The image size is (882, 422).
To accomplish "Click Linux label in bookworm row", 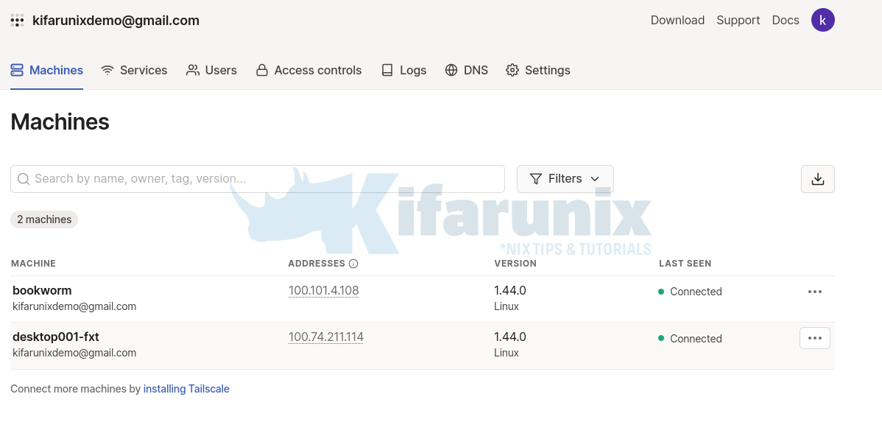I will tap(507, 306).
